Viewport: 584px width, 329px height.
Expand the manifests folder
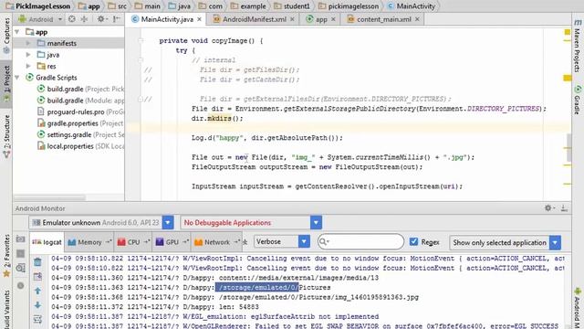(x=28, y=43)
